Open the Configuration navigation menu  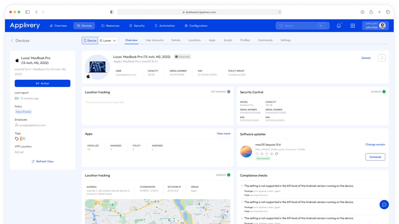pyautogui.click(x=196, y=26)
